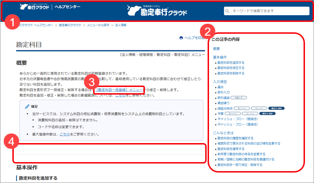This screenshot has height=183, width=314.
Task: Open 勘定科目を削除する contents link
Action: [231, 73]
